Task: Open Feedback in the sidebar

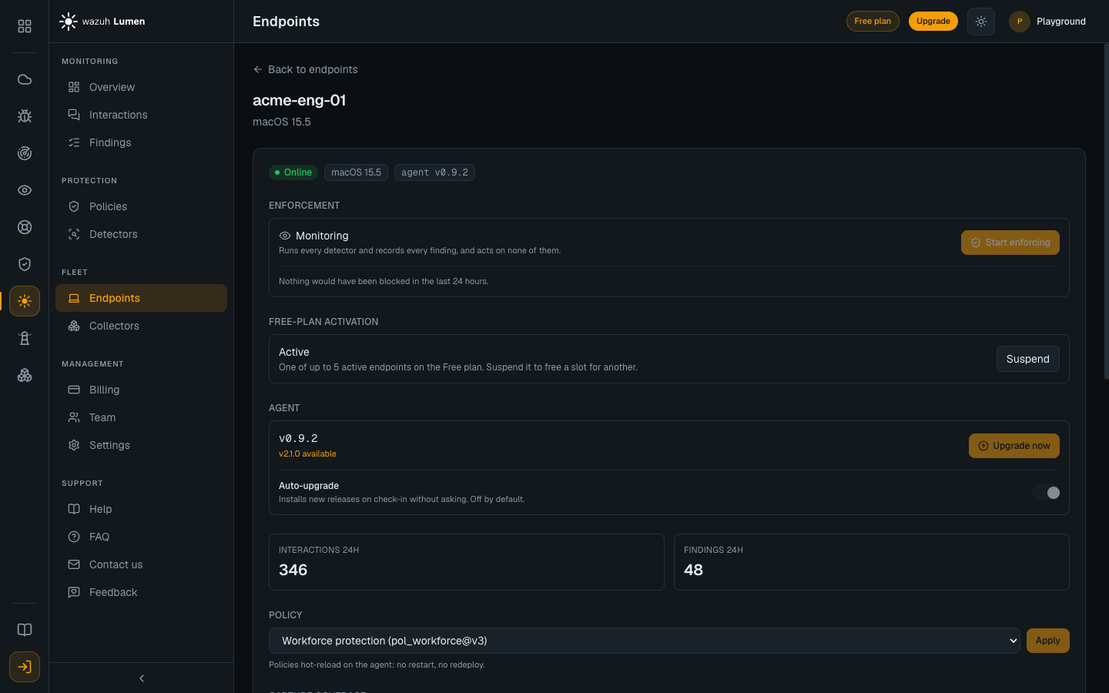Action: (x=141, y=592)
